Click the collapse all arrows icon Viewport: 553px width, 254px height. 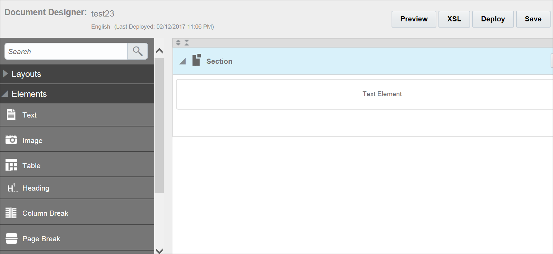187,42
